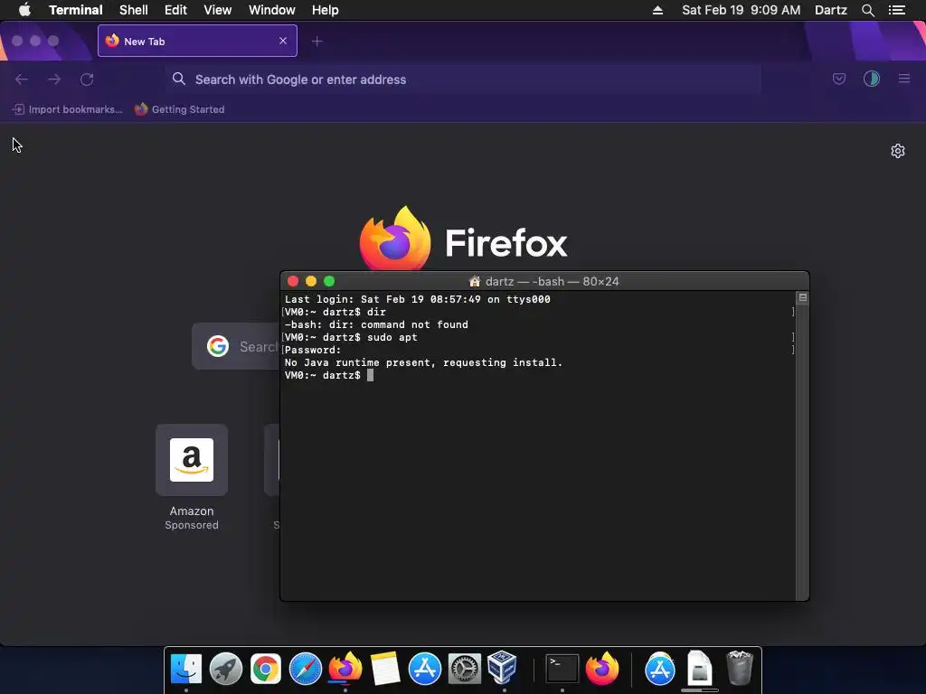The image size is (926, 694).
Task: Click Import bookmarks in bookmarks bar
Action: tap(67, 109)
